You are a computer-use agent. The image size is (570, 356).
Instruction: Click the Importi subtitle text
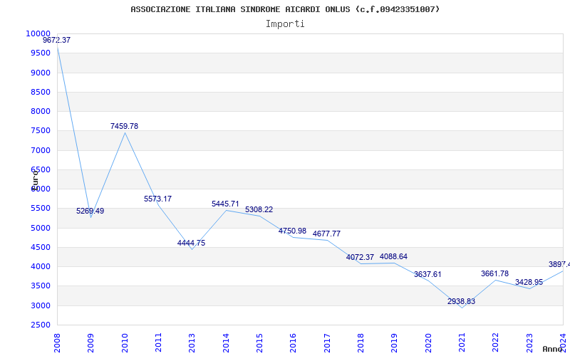(285, 23)
